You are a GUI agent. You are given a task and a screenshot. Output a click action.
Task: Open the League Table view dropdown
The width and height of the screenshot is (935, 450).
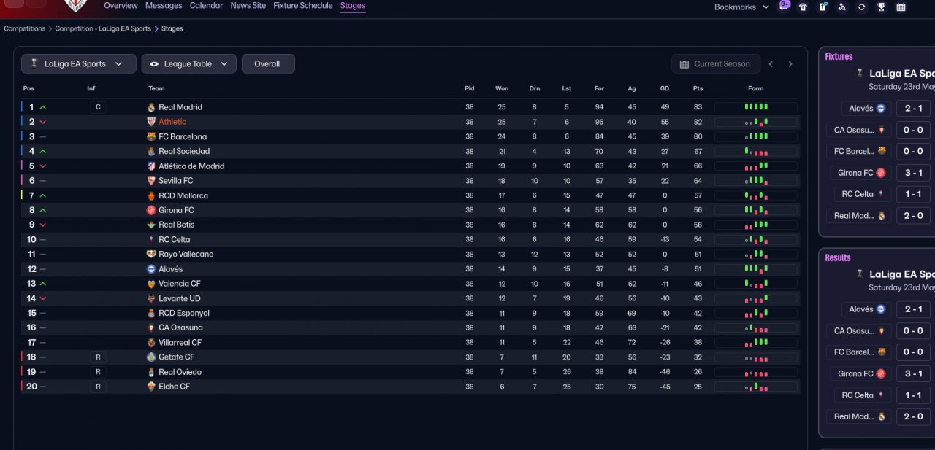click(x=189, y=63)
